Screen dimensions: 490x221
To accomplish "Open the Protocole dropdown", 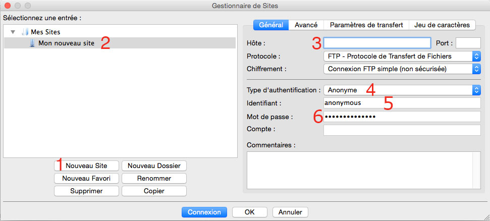I will coord(402,57).
